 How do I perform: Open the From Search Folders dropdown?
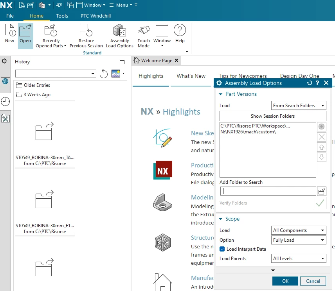[x=299, y=106]
